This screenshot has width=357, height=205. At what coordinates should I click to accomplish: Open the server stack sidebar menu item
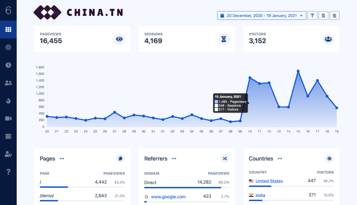point(8,136)
